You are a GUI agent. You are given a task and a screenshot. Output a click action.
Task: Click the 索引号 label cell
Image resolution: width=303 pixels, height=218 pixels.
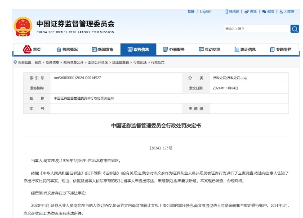point(37,78)
